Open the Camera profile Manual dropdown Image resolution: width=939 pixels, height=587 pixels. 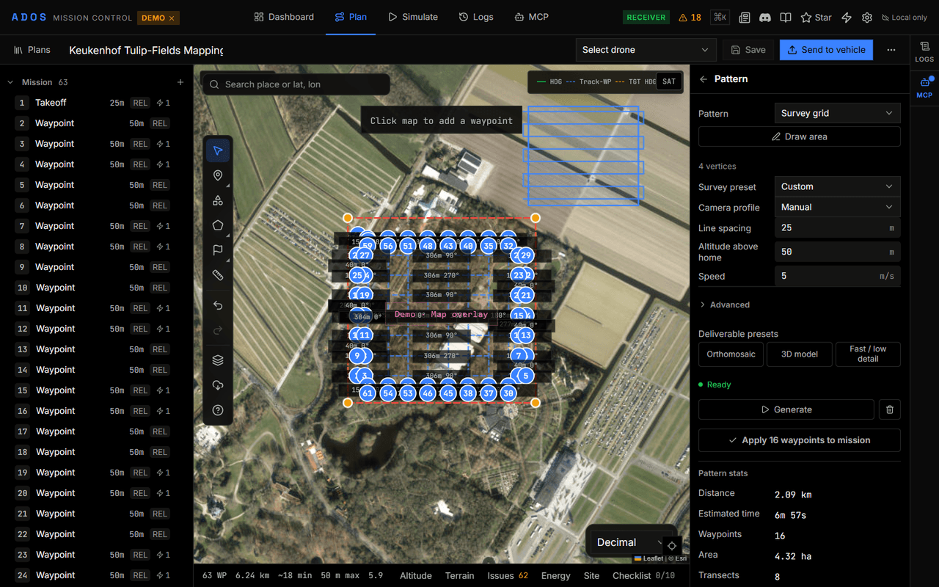click(x=838, y=207)
